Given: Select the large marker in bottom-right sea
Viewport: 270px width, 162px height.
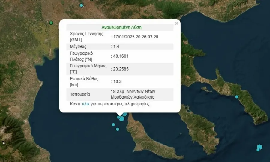Looking at the screenshot, I should (x=259, y=147).
